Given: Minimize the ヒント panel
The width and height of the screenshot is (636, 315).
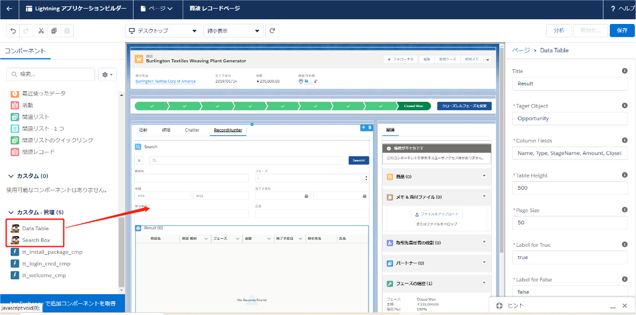Looking at the screenshot, I should click(x=613, y=306).
